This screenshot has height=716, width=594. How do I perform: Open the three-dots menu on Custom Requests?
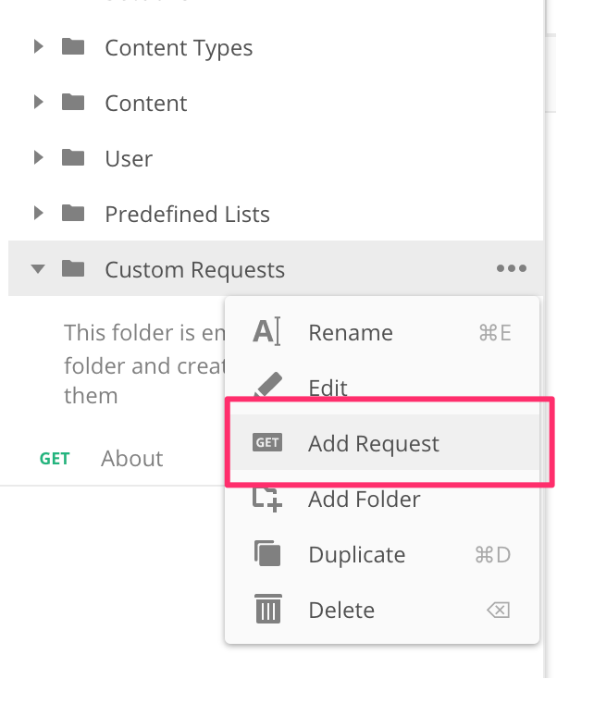[x=512, y=269]
